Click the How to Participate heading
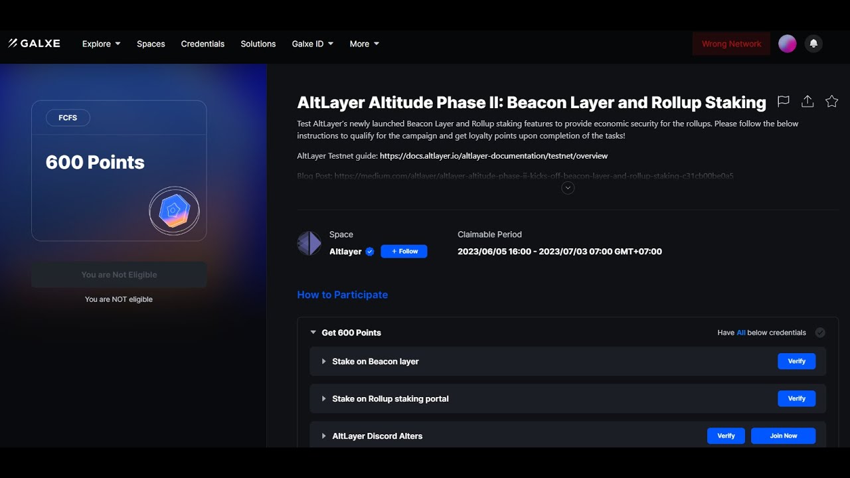Viewport: 850px width, 478px height. tap(342, 295)
